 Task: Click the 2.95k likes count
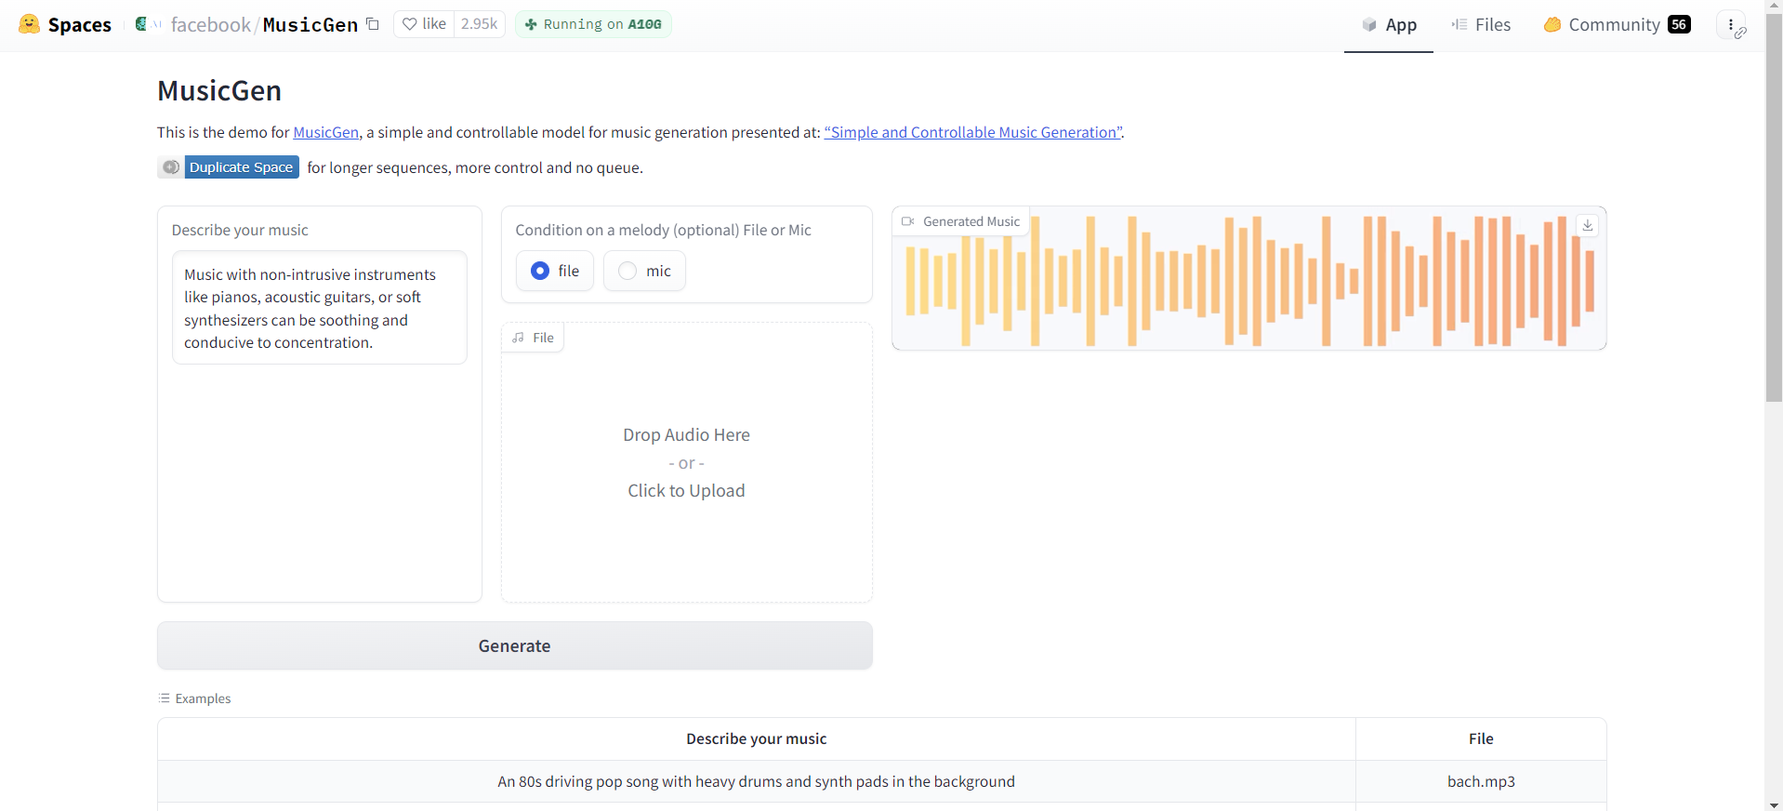tap(479, 24)
